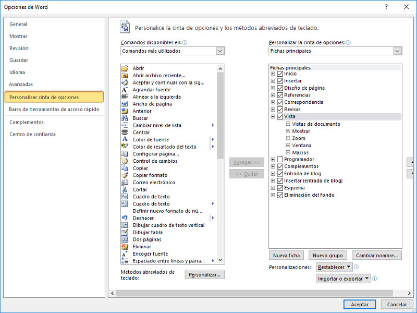Select Barra de herramientas de acceso rápido
Viewport: 417px width, 313px height.
[x=54, y=110]
